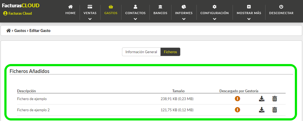303x121 pixels.
Task: Go to HOME via house icon
Action: tap(71, 7)
